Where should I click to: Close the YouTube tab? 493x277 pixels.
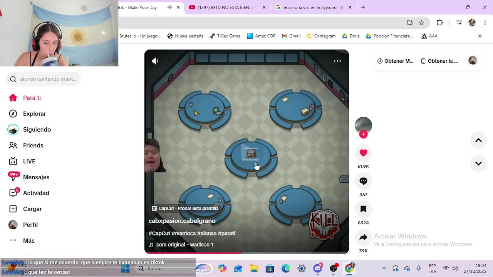point(264,7)
